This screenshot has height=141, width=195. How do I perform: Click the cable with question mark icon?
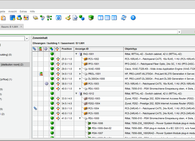(x=42, y=18)
